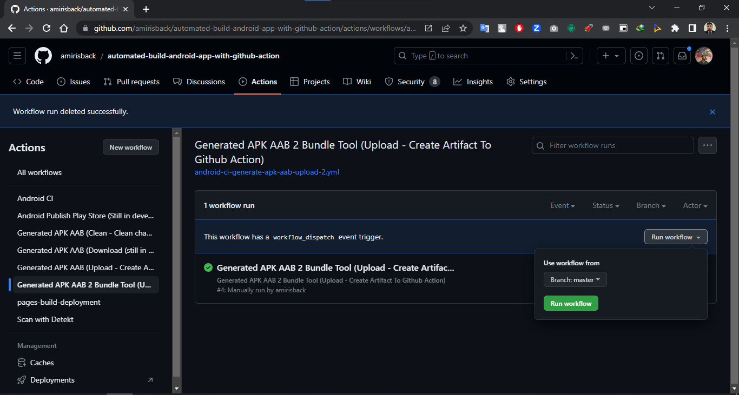Click the Filter workflow runs field

[x=613, y=145]
